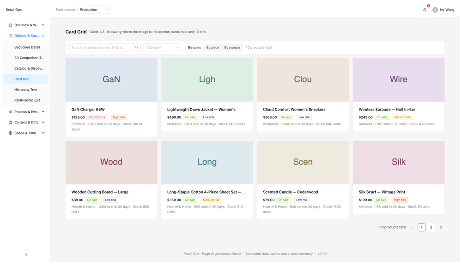
Task: Click Scented Candle's $79.00 price
Action: 269,200
